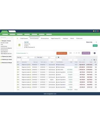
Task: Delete entry 47 with the trash icon
Action: [96, 72]
